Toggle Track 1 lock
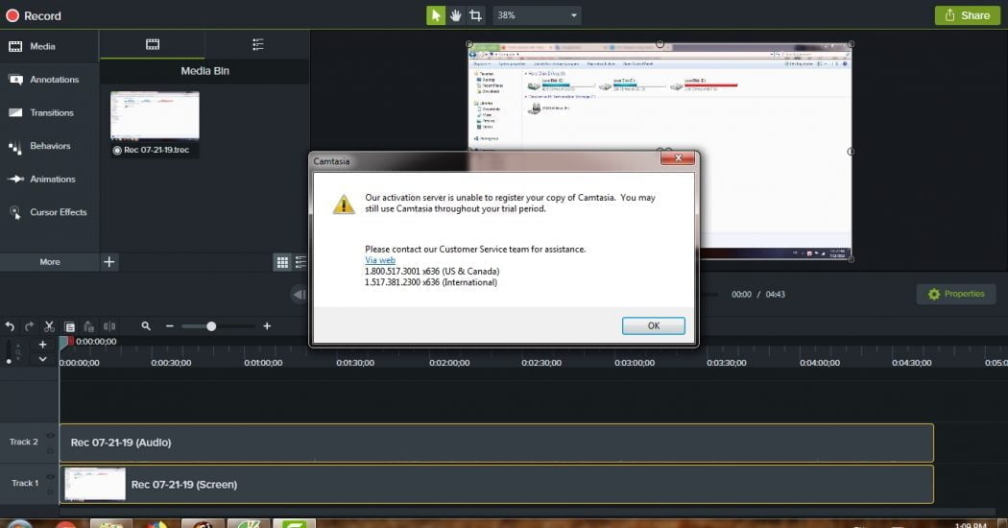 click(50, 492)
